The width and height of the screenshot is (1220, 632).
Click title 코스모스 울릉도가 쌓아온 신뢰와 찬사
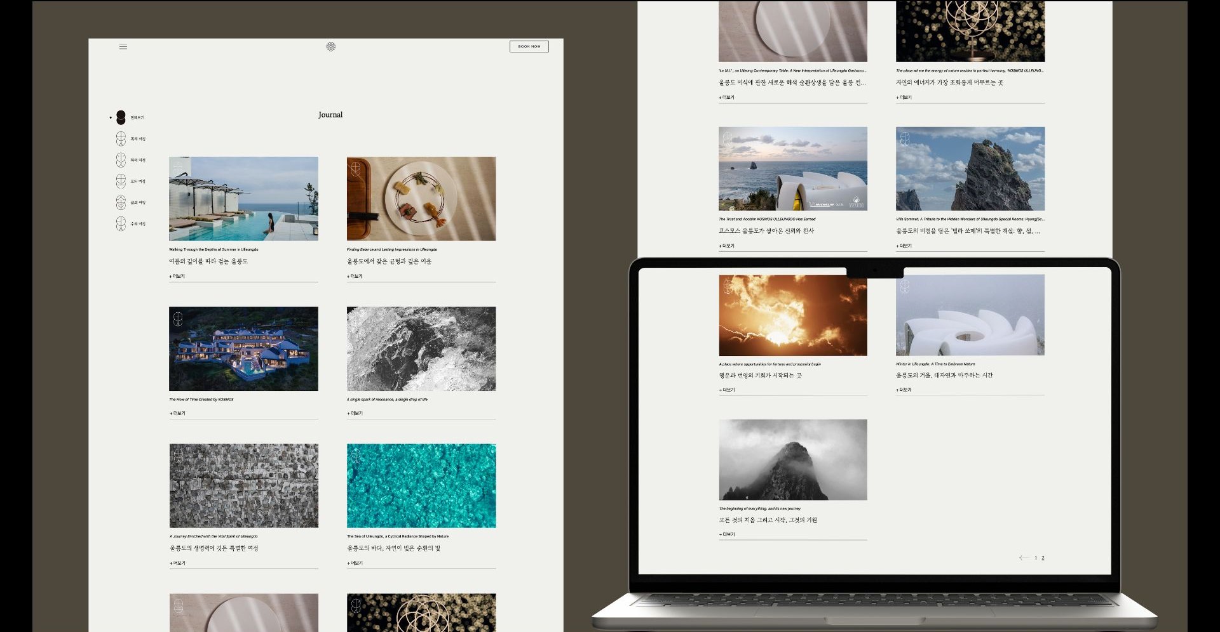pos(766,231)
